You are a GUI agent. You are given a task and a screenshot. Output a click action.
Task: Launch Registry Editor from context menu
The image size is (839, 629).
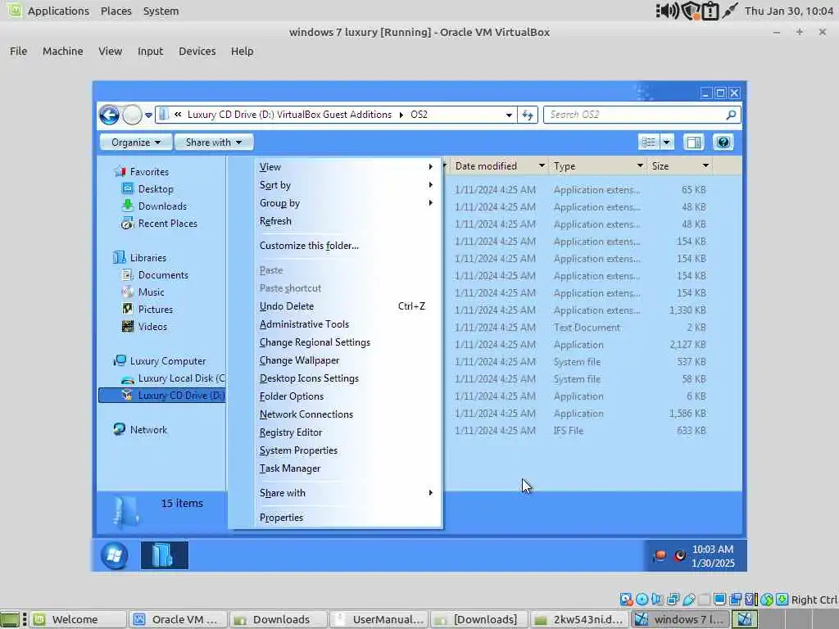click(x=347, y=432)
